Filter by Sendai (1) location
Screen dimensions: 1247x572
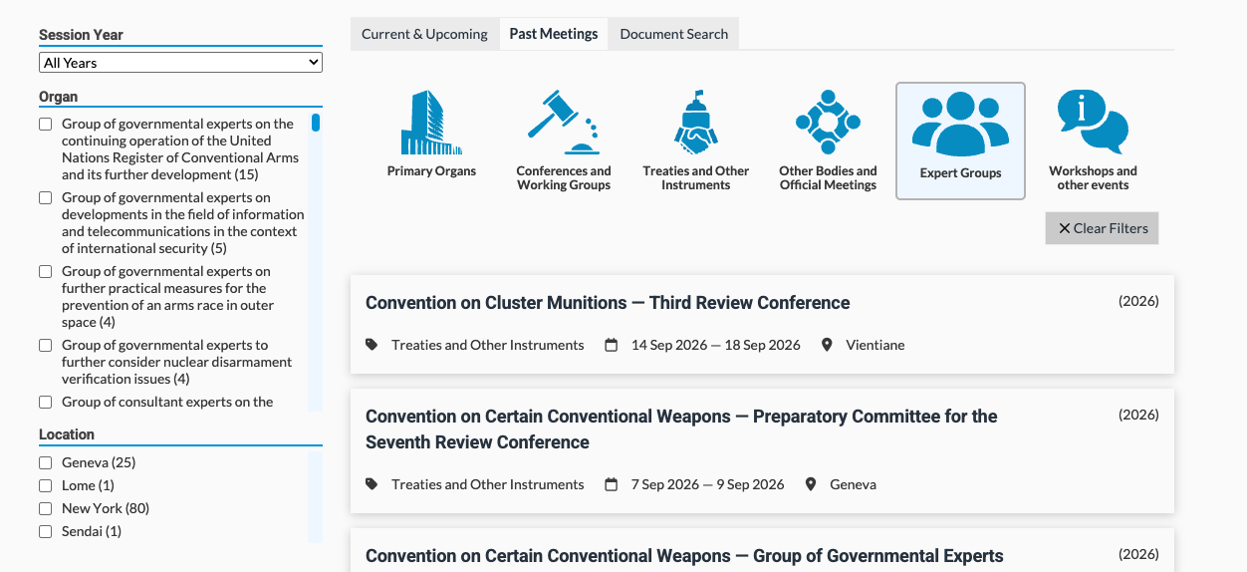click(x=46, y=532)
